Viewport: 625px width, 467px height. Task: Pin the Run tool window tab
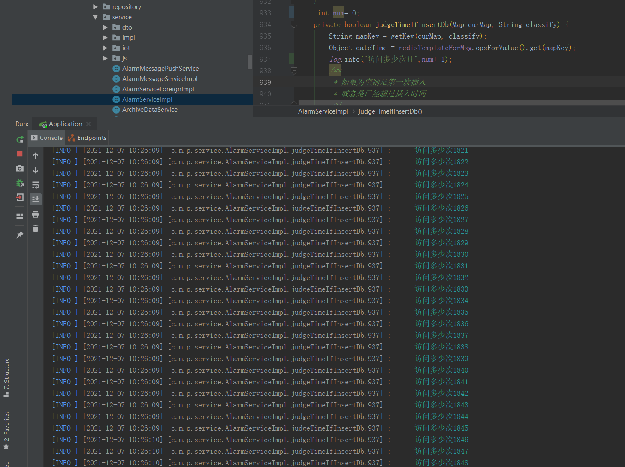click(19, 235)
